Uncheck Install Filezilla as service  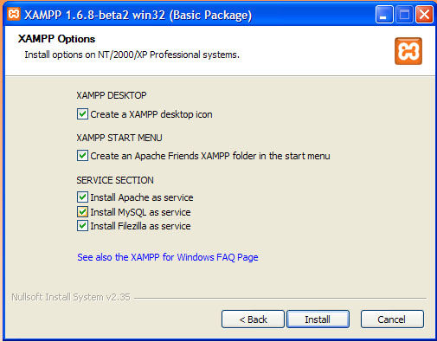tap(82, 226)
